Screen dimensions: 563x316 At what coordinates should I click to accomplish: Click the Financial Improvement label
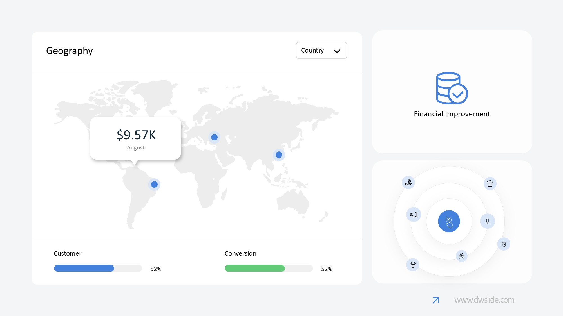pyautogui.click(x=452, y=114)
